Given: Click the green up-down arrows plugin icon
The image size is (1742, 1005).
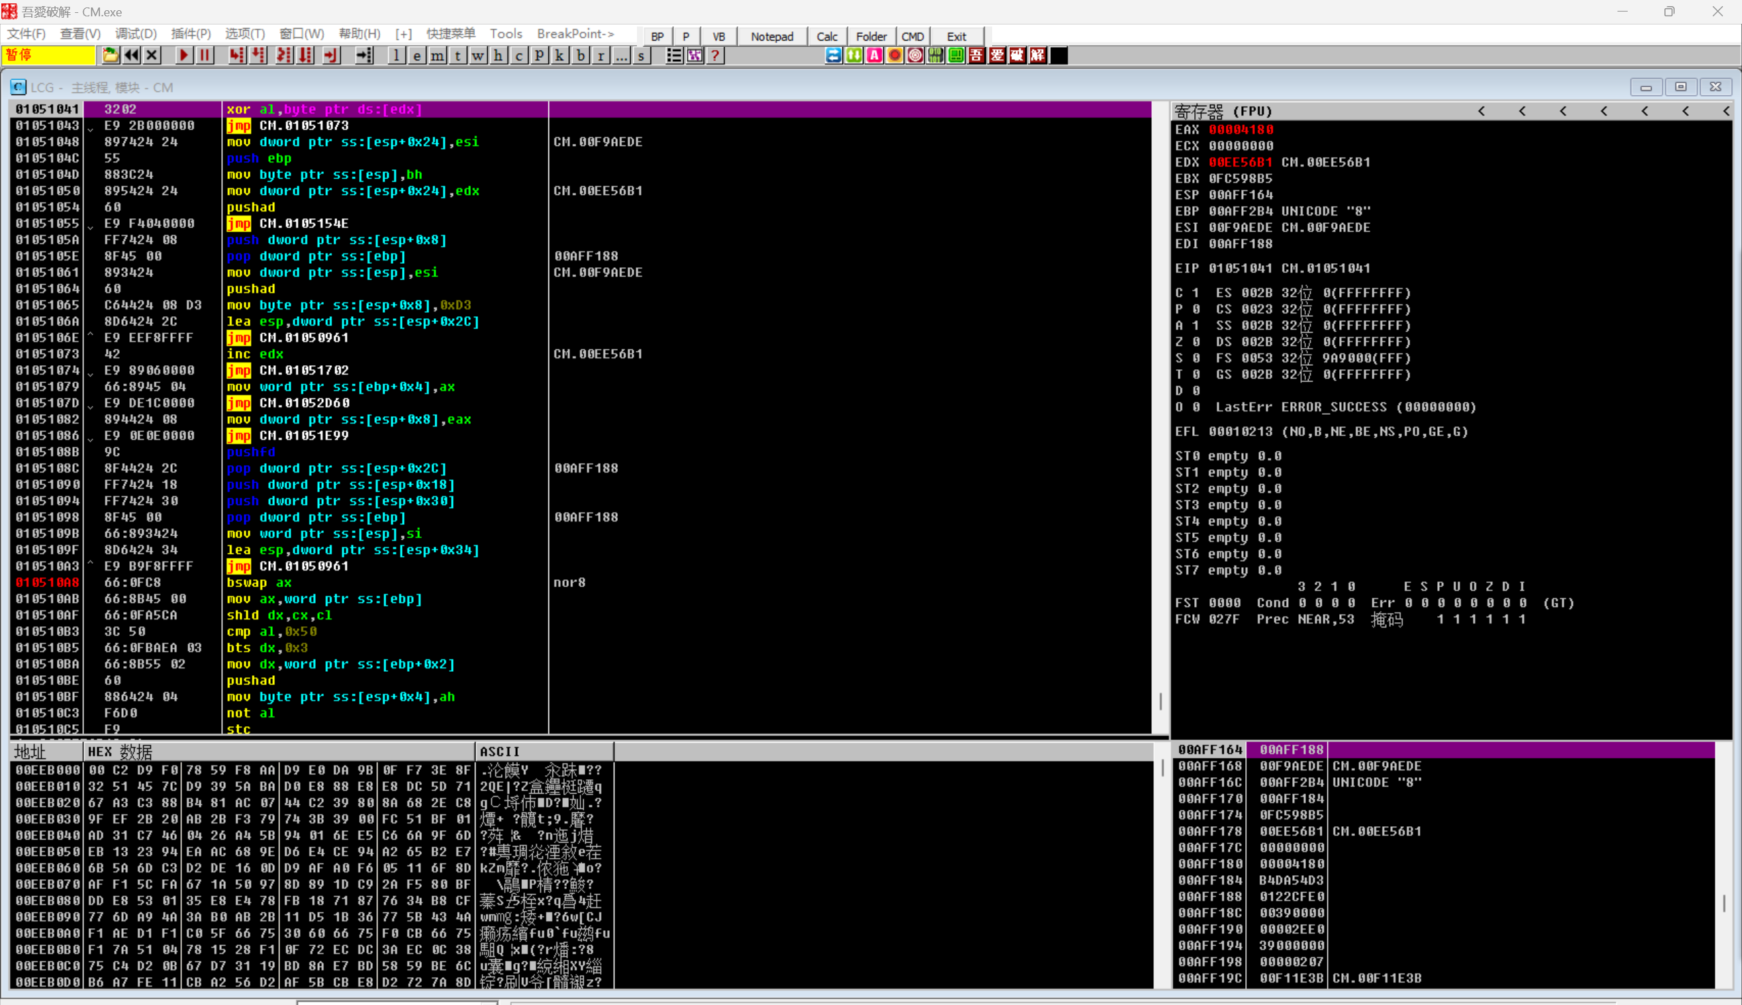Looking at the screenshot, I should click(x=855, y=55).
